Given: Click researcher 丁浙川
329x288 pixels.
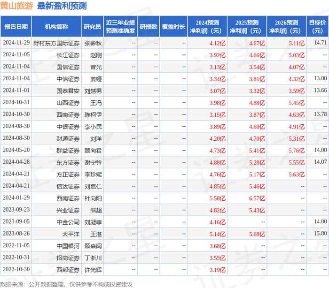Looking at the screenshot, I should [x=93, y=258].
